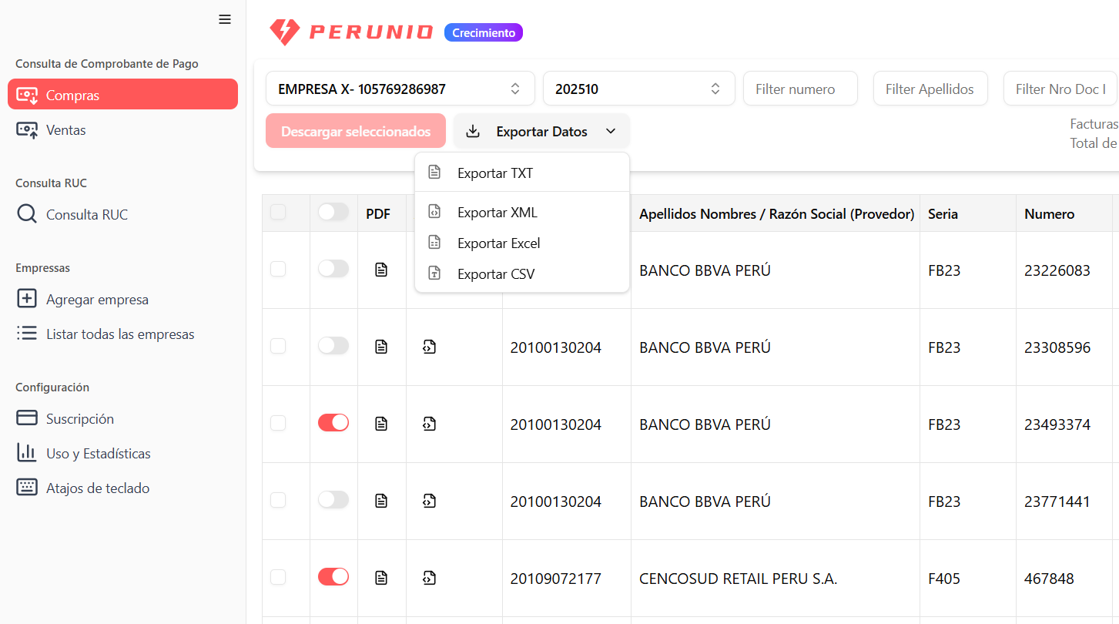The image size is (1119, 624).
Task: Open the PDF document for BANCO BBVA PERÚ 23226083
Action: pos(381,268)
